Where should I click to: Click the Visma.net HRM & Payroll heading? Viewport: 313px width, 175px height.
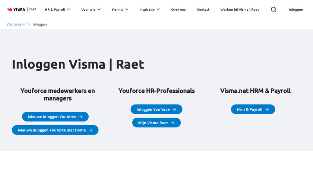(x=255, y=91)
